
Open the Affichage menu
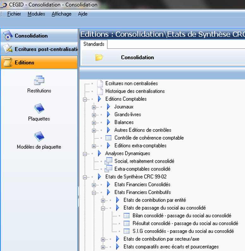point(62,14)
